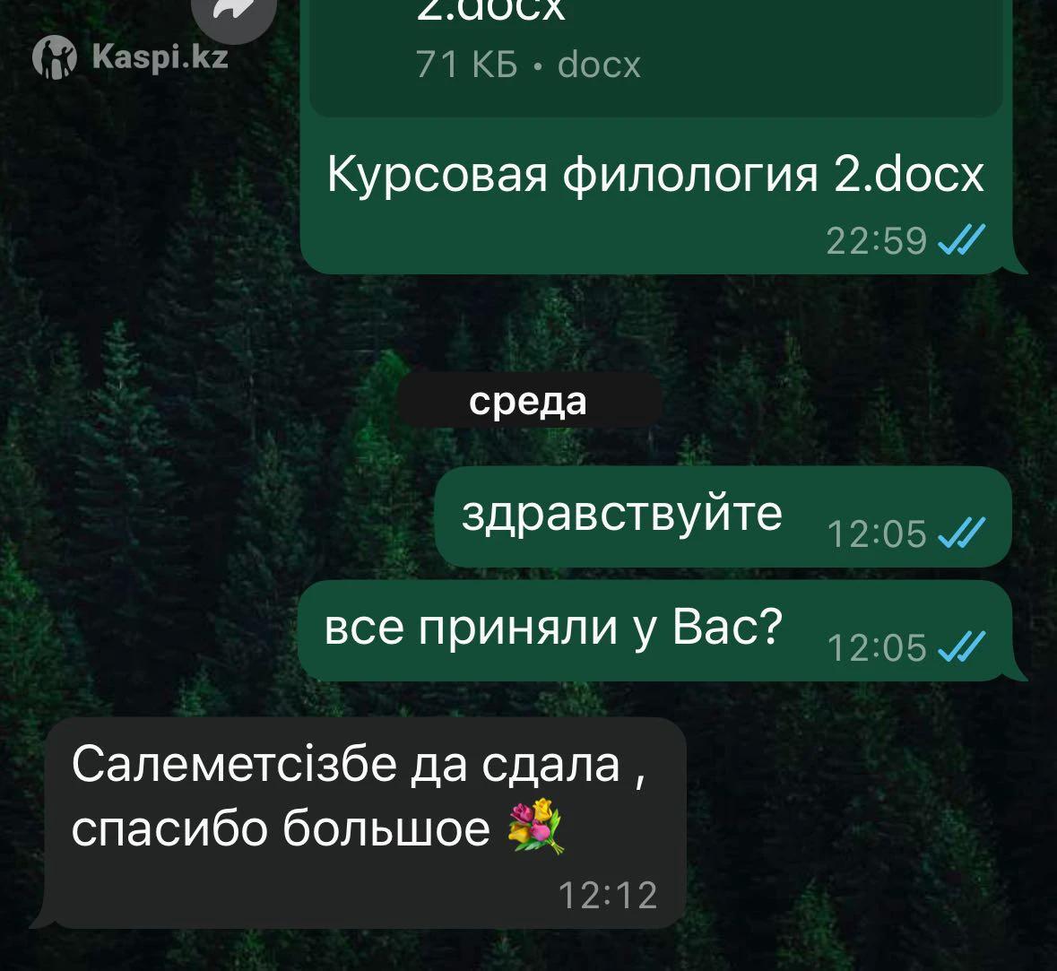The height and width of the screenshot is (971, 1057).
Task: Click read checkmarks on 'все приняли у Вас?'
Action: click(962, 646)
